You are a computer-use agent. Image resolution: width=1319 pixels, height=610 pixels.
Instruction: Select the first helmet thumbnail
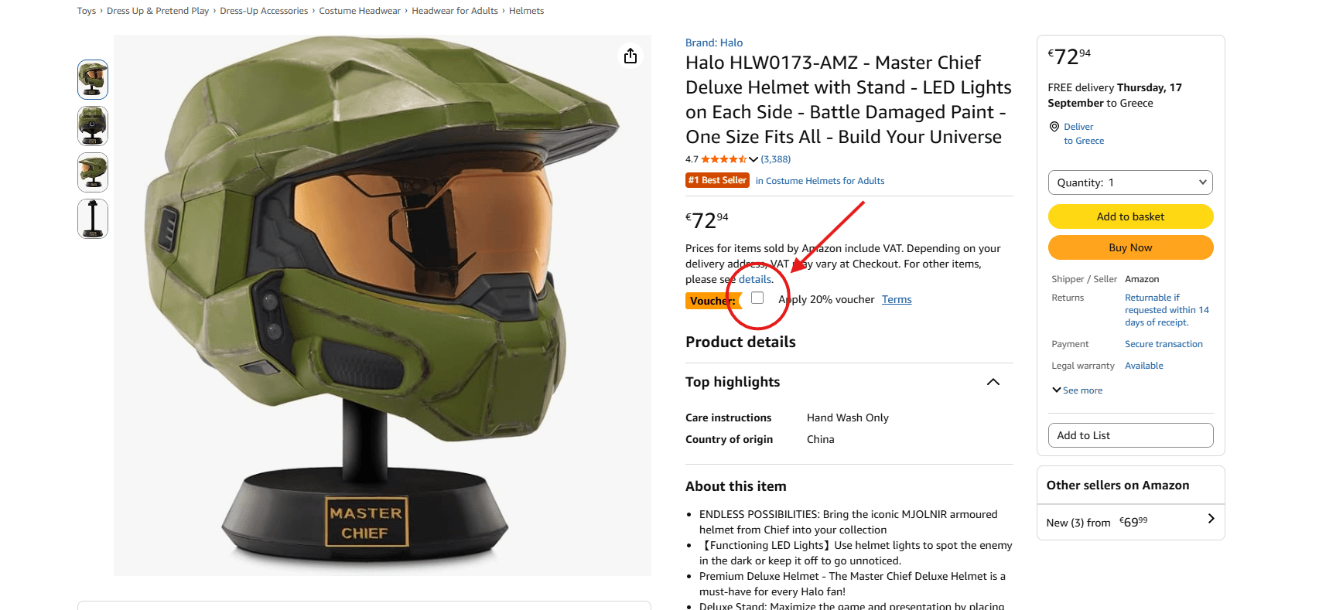[x=93, y=80]
